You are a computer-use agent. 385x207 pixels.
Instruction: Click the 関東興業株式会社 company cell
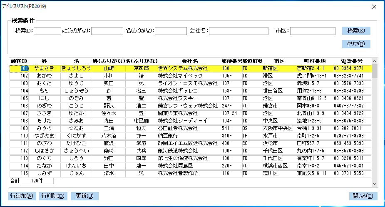click(189, 113)
